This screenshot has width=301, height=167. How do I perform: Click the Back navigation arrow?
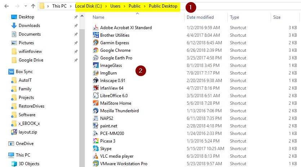point(6,6)
